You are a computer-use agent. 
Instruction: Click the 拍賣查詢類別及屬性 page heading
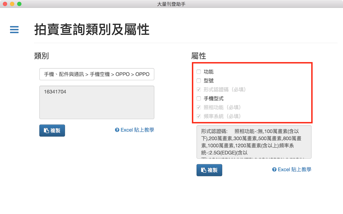92,30
